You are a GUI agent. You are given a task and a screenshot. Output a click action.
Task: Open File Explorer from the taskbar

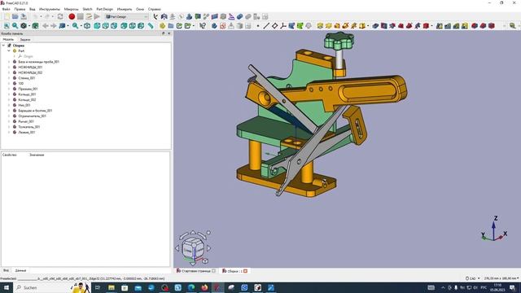[x=112, y=287]
